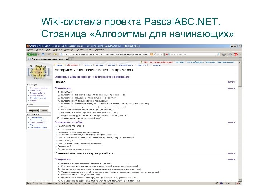
Task: Click [править] beside the Начало heading
Action: (231, 82)
